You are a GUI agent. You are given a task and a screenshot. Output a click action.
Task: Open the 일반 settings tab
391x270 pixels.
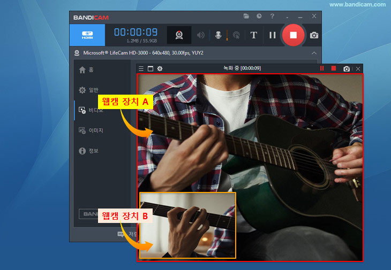pyautogui.click(x=88, y=90)
